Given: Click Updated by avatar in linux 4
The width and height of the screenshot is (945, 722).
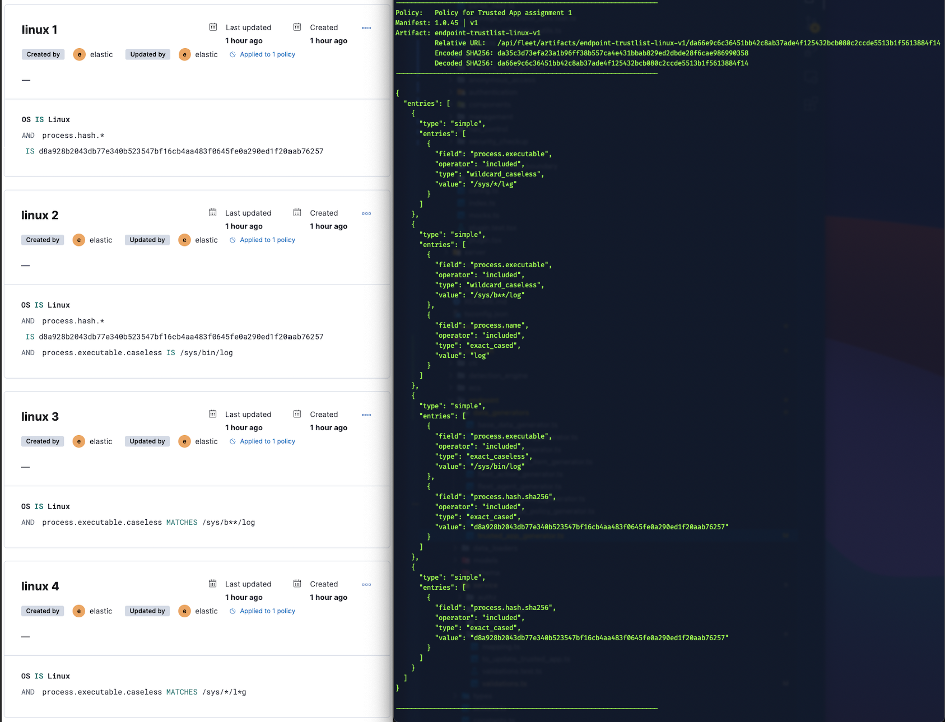Looking at the screenshot, I should point(184,611).
